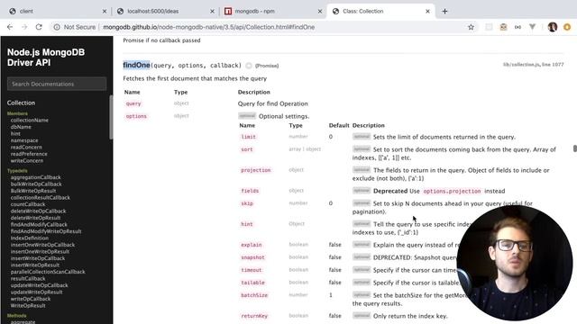The height and width of the screenshot is (324, 577).
Task: Open the updateWriteOpCallback typedef
Action: 39,285
